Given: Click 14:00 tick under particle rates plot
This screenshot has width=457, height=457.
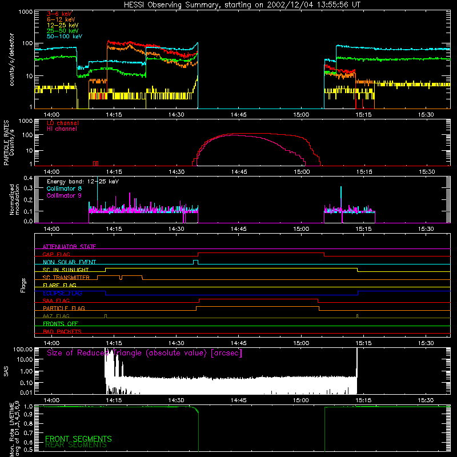Looking at the screenshot, I should point(51,172).
